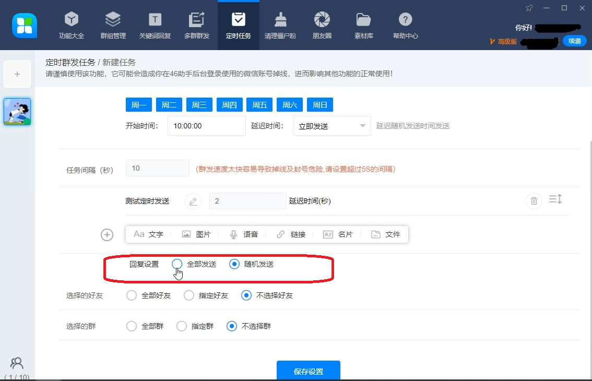Select 全部发送 send all option

click(x=177, y=264)
